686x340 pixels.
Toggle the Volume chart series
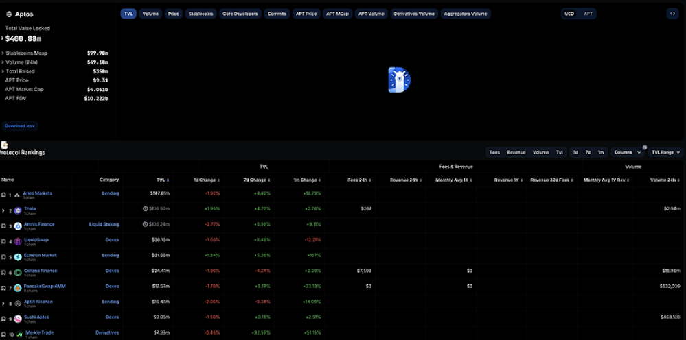tap(150, 14)
